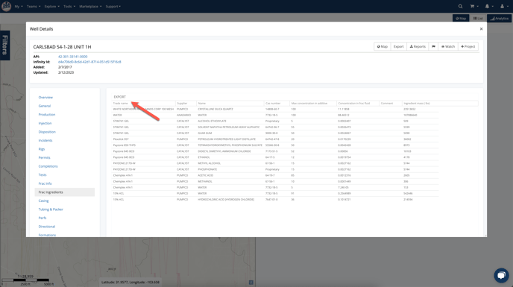Switch to the List view toggle
Image resolution: width=513 pixels, height=287 pixels.
(x=478, y=19)
